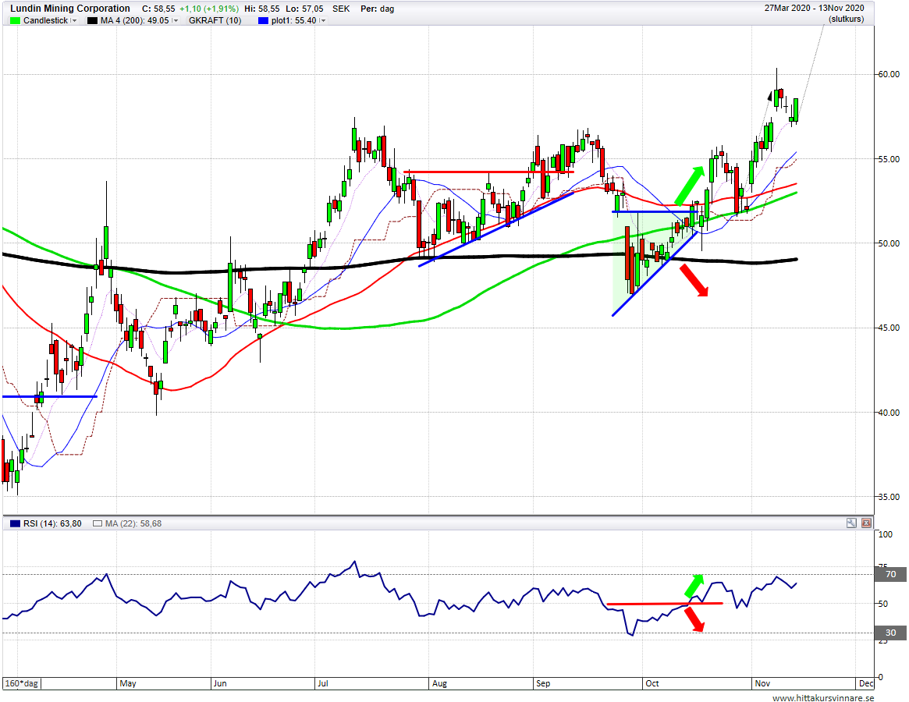Select the GKRAFT (10) indicator label
The image size is (909, 702).
click(215, 20)
